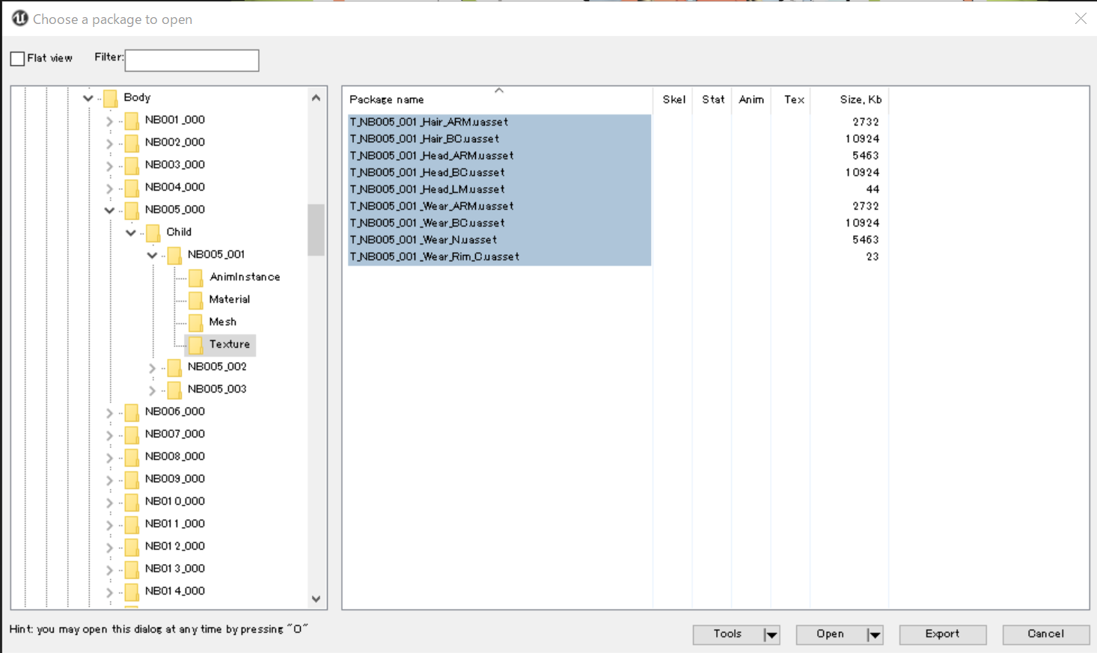This screenshot has width=1097, height=653.
Task: Click the NB004_000 folder icon
Action: 132,188
